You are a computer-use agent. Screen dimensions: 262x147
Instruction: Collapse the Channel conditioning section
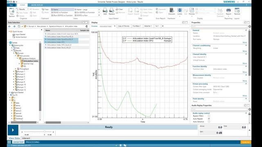[x=246, y=45]
